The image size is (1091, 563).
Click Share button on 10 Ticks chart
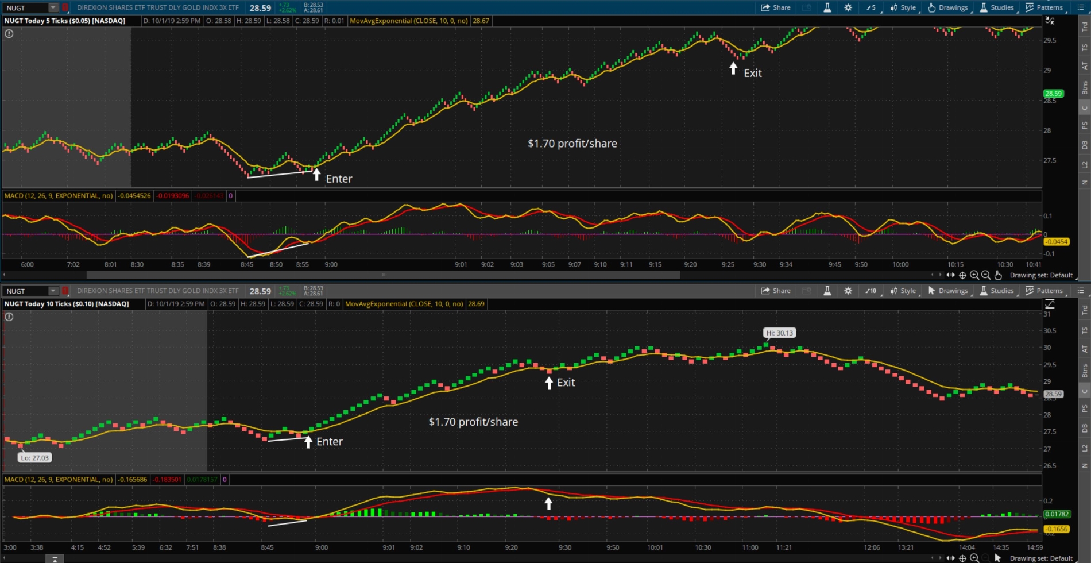776,291
